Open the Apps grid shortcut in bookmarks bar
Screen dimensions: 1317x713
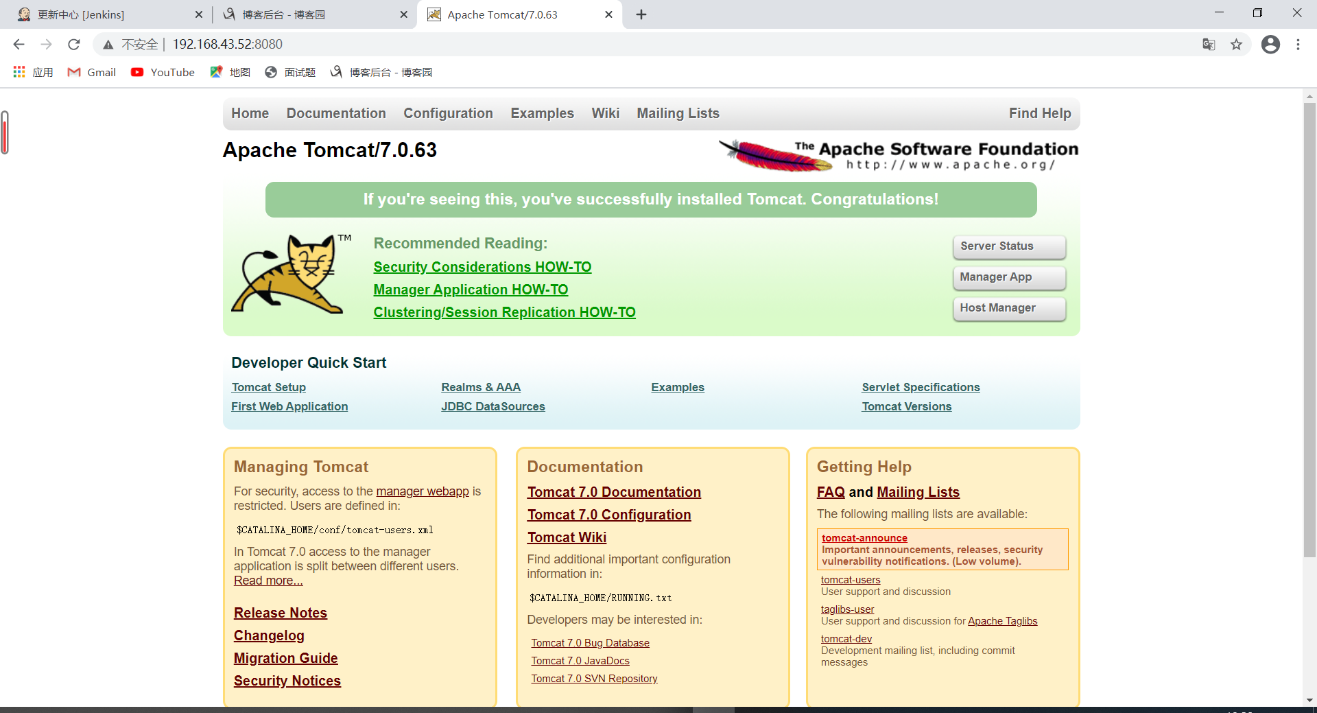click(33, 72)
